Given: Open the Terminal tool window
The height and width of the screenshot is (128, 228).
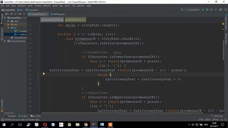Looking at the screenshot, I should (10, 116).
